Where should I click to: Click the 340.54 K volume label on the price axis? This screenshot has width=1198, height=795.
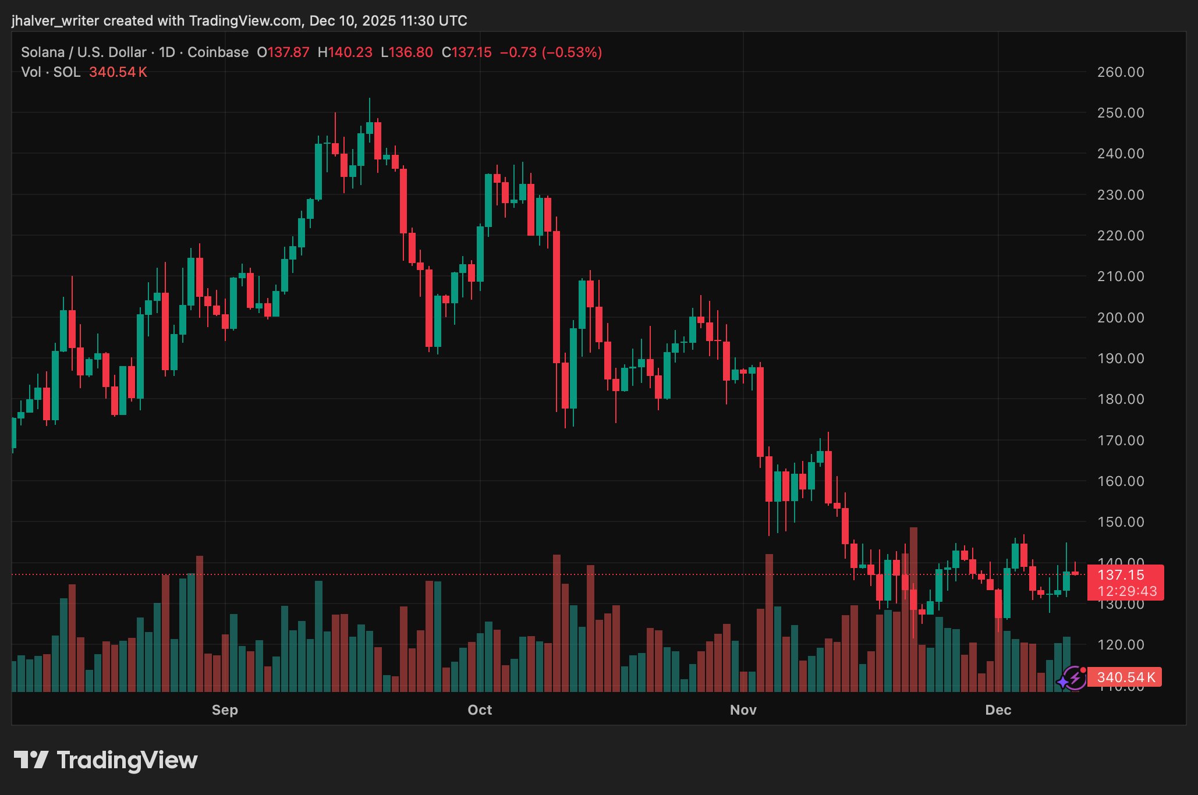click(x=1125, y=677)
